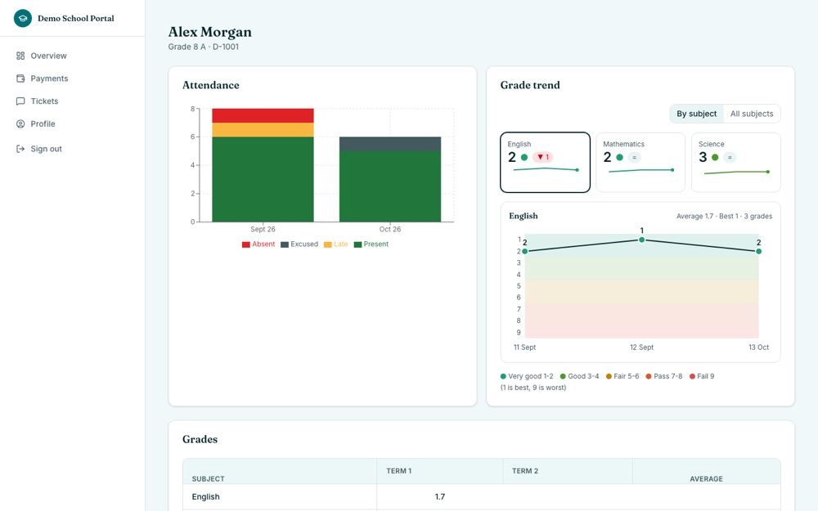Click the Science sparkline in subject card
Viewport: 818px width, 511px height.
(737, 172)
